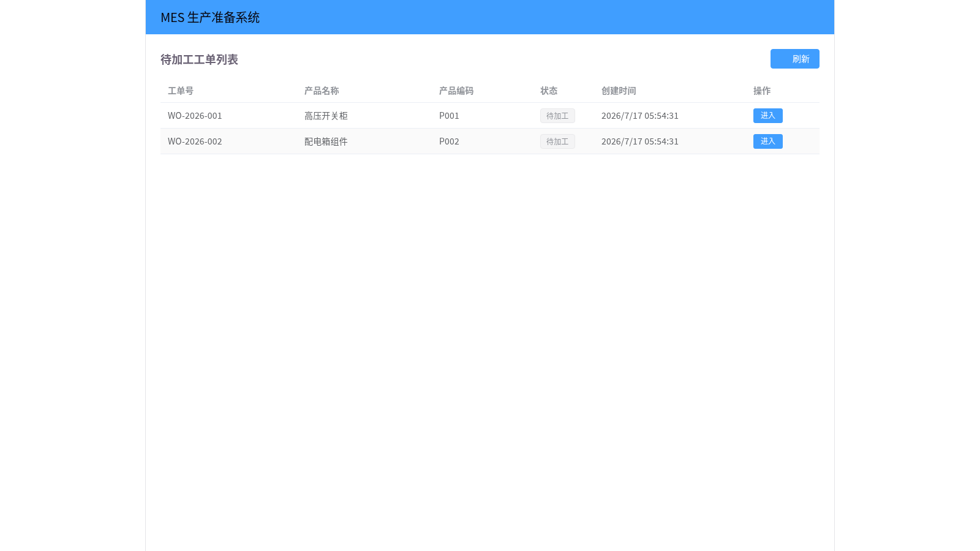Enter work order WO-2026-001 via 进入

[767, 116]
